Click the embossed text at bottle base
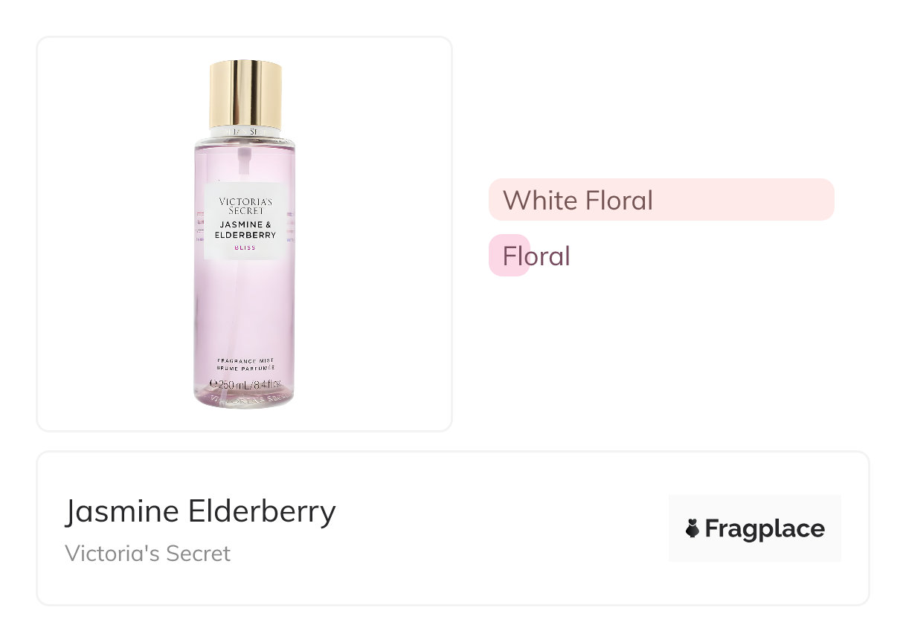The height and width of the screenshot is (642, 906). tap(245, 400)
